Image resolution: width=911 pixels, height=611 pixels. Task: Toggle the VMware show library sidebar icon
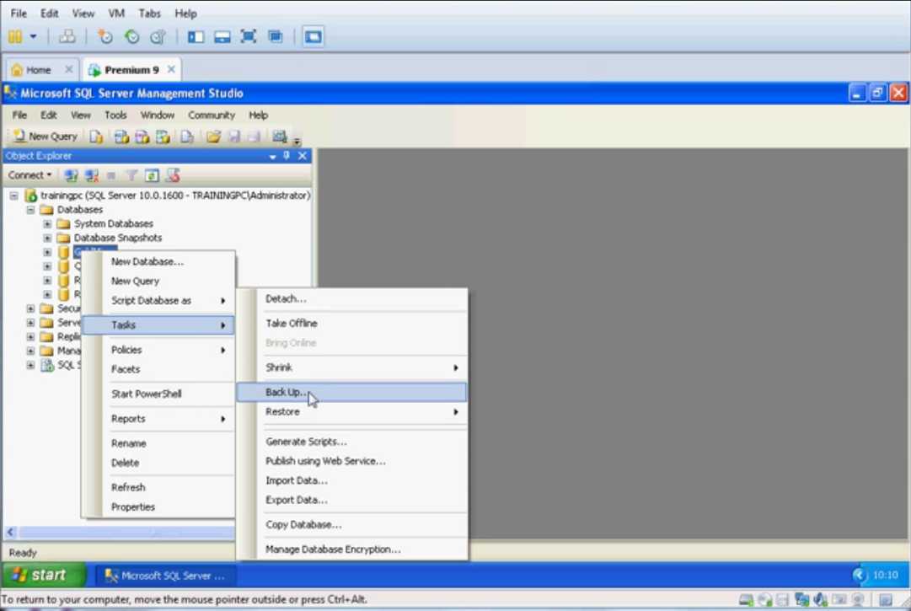[x=196, y=36]
